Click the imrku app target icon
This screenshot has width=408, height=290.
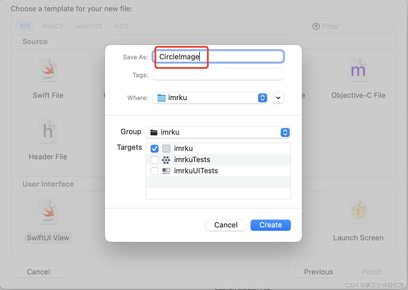(166, 148)
